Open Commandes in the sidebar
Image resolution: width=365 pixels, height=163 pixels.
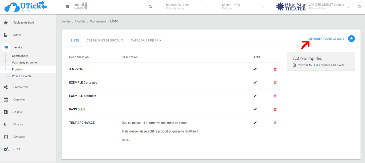coord(20,56)
